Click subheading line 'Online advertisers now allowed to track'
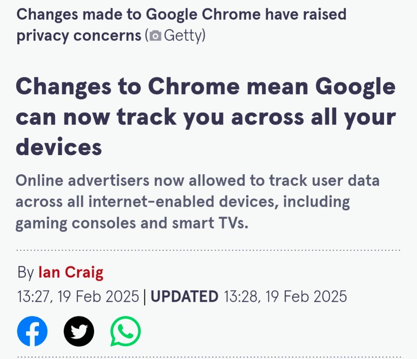 (x=197, y=181)
